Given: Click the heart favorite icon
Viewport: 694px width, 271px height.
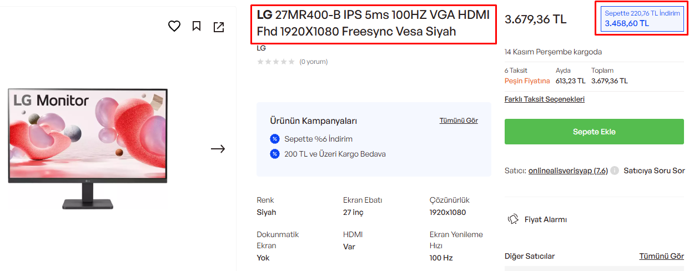Looking at the screenshot, I should pyautogui.click(x=174, y=26).
